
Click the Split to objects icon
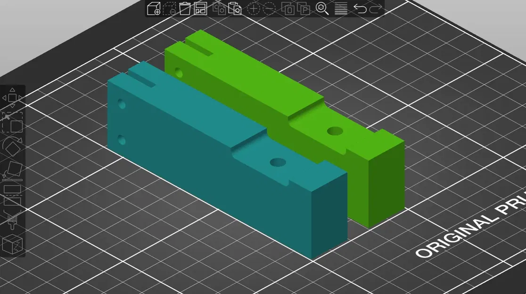point(288,8)
